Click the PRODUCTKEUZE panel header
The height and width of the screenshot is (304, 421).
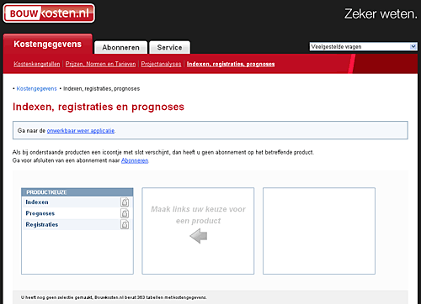click(x=77, y=192)
